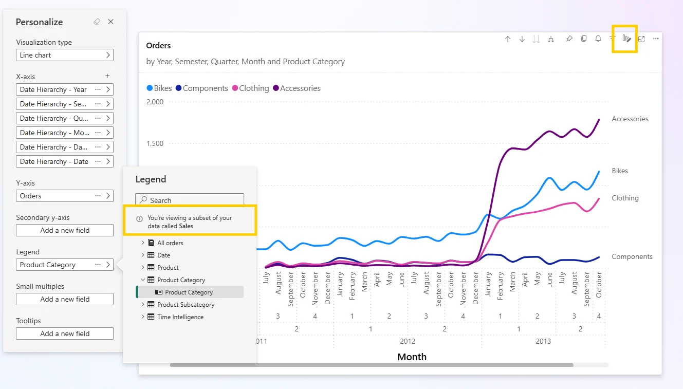
Task: Set alert using the bell icon
Action: [598, 39]
